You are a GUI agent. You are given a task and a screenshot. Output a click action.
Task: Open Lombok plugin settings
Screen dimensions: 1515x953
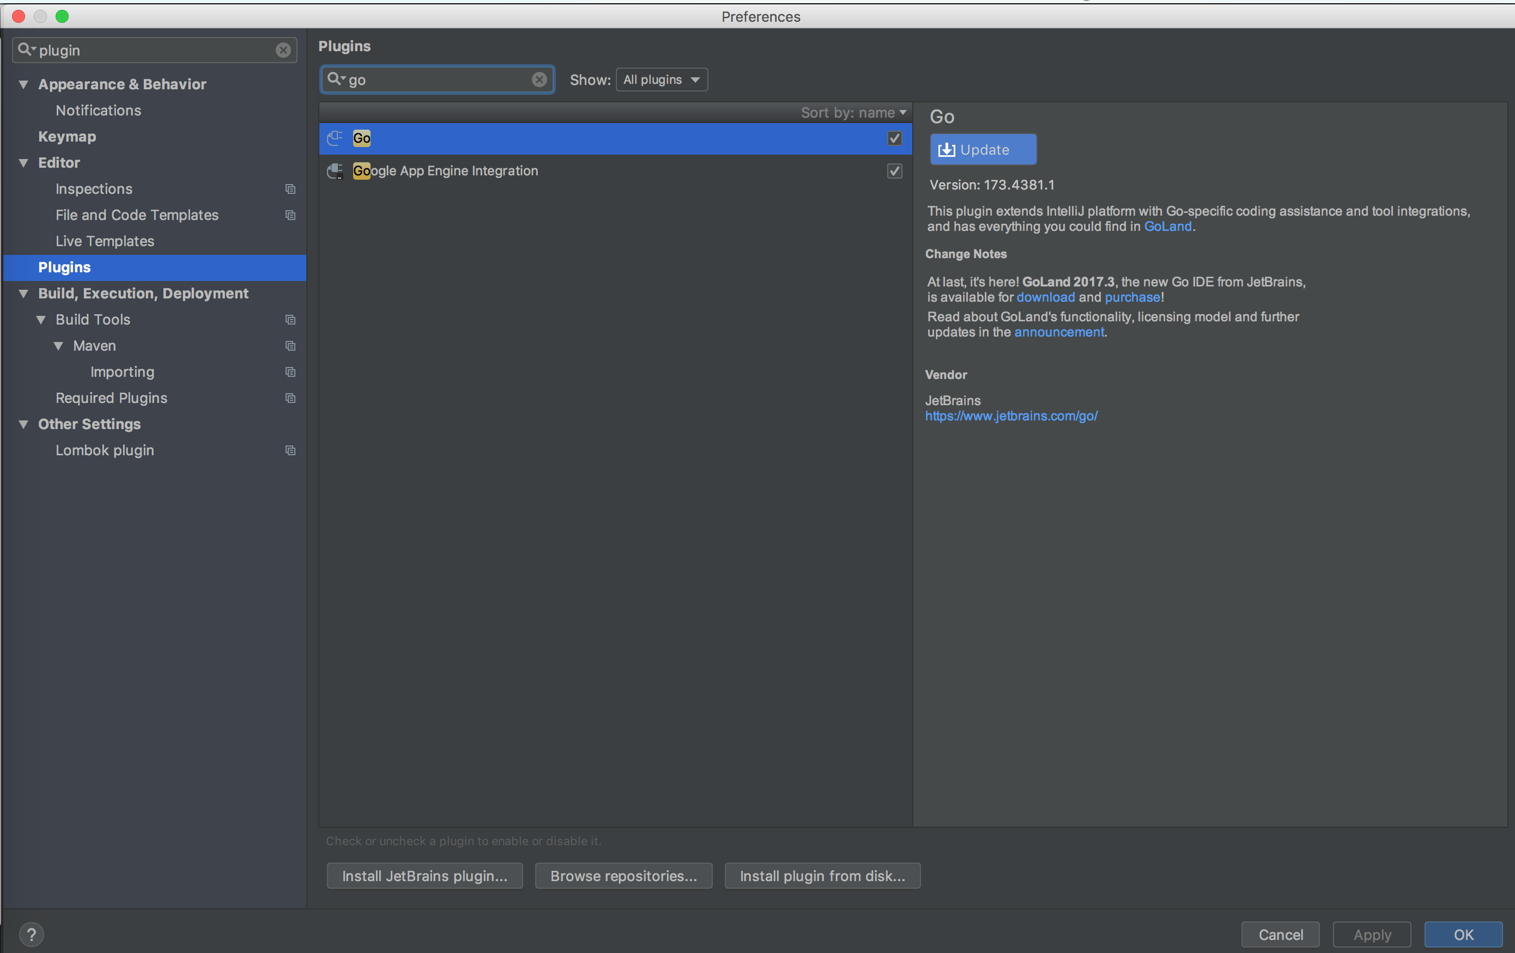tap(105, 450)
